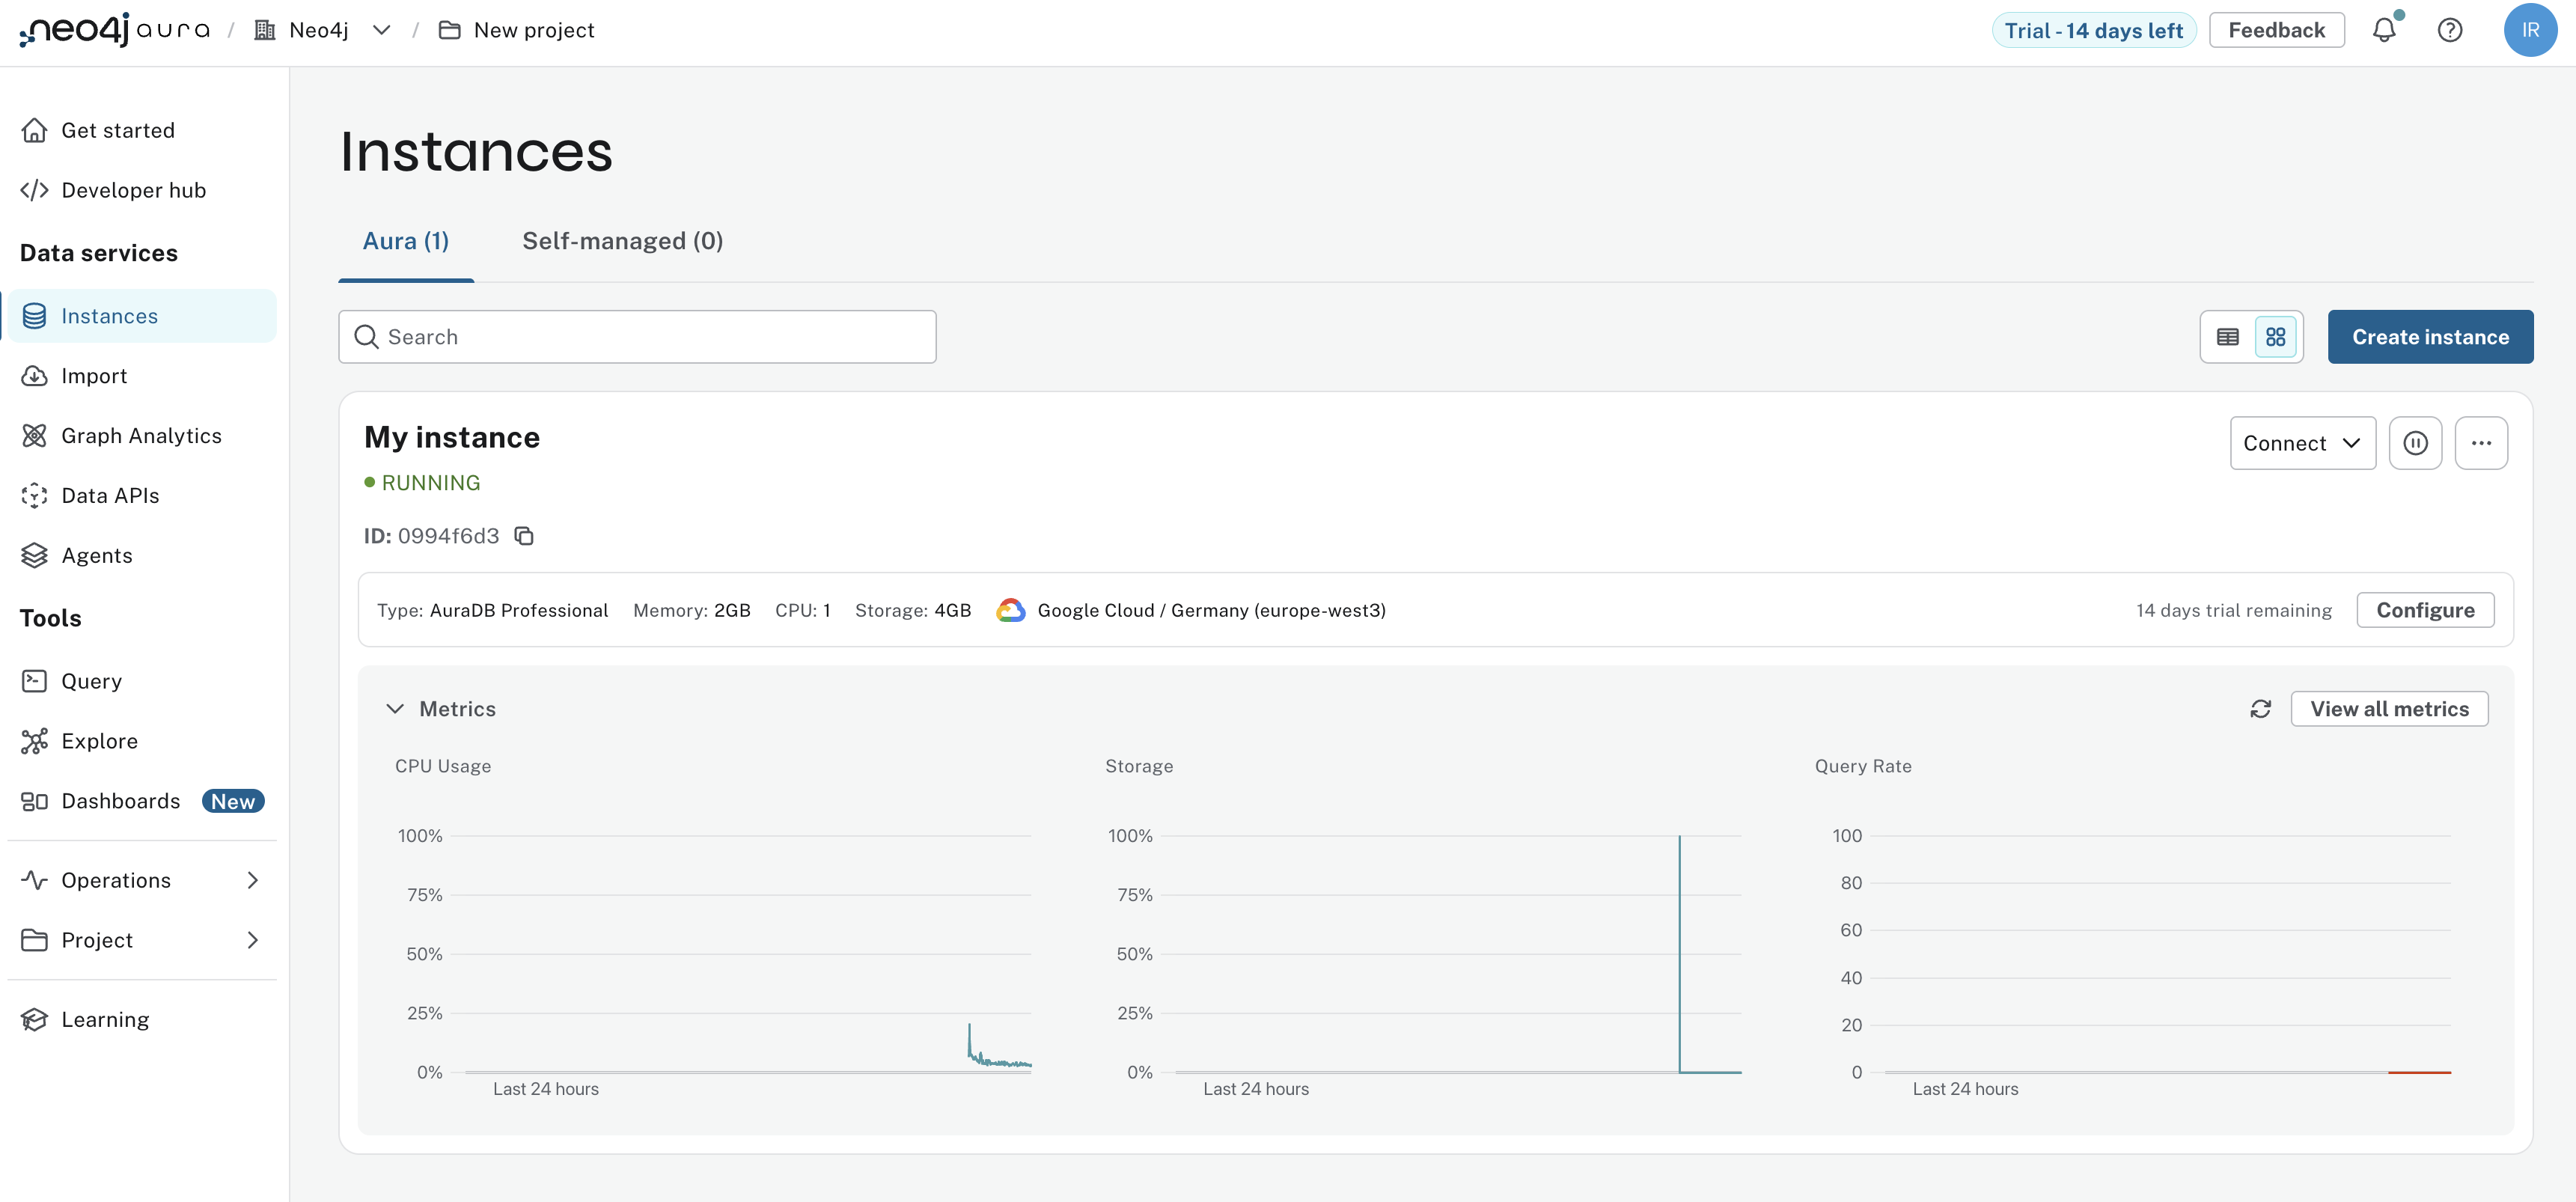The image size is (2576, 1202).
Task: Switch to grid view of instances
Action: point(2275,337)
